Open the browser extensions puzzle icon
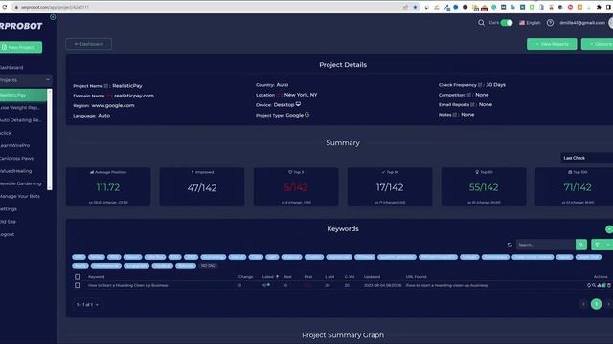Screen dimensions: 613x344 [599, 7]
